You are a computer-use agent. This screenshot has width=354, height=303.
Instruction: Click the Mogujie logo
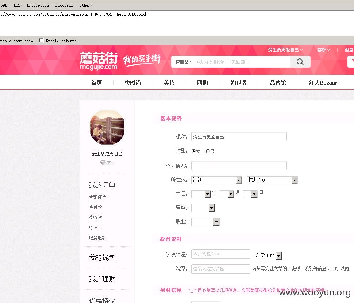(99, 61)
